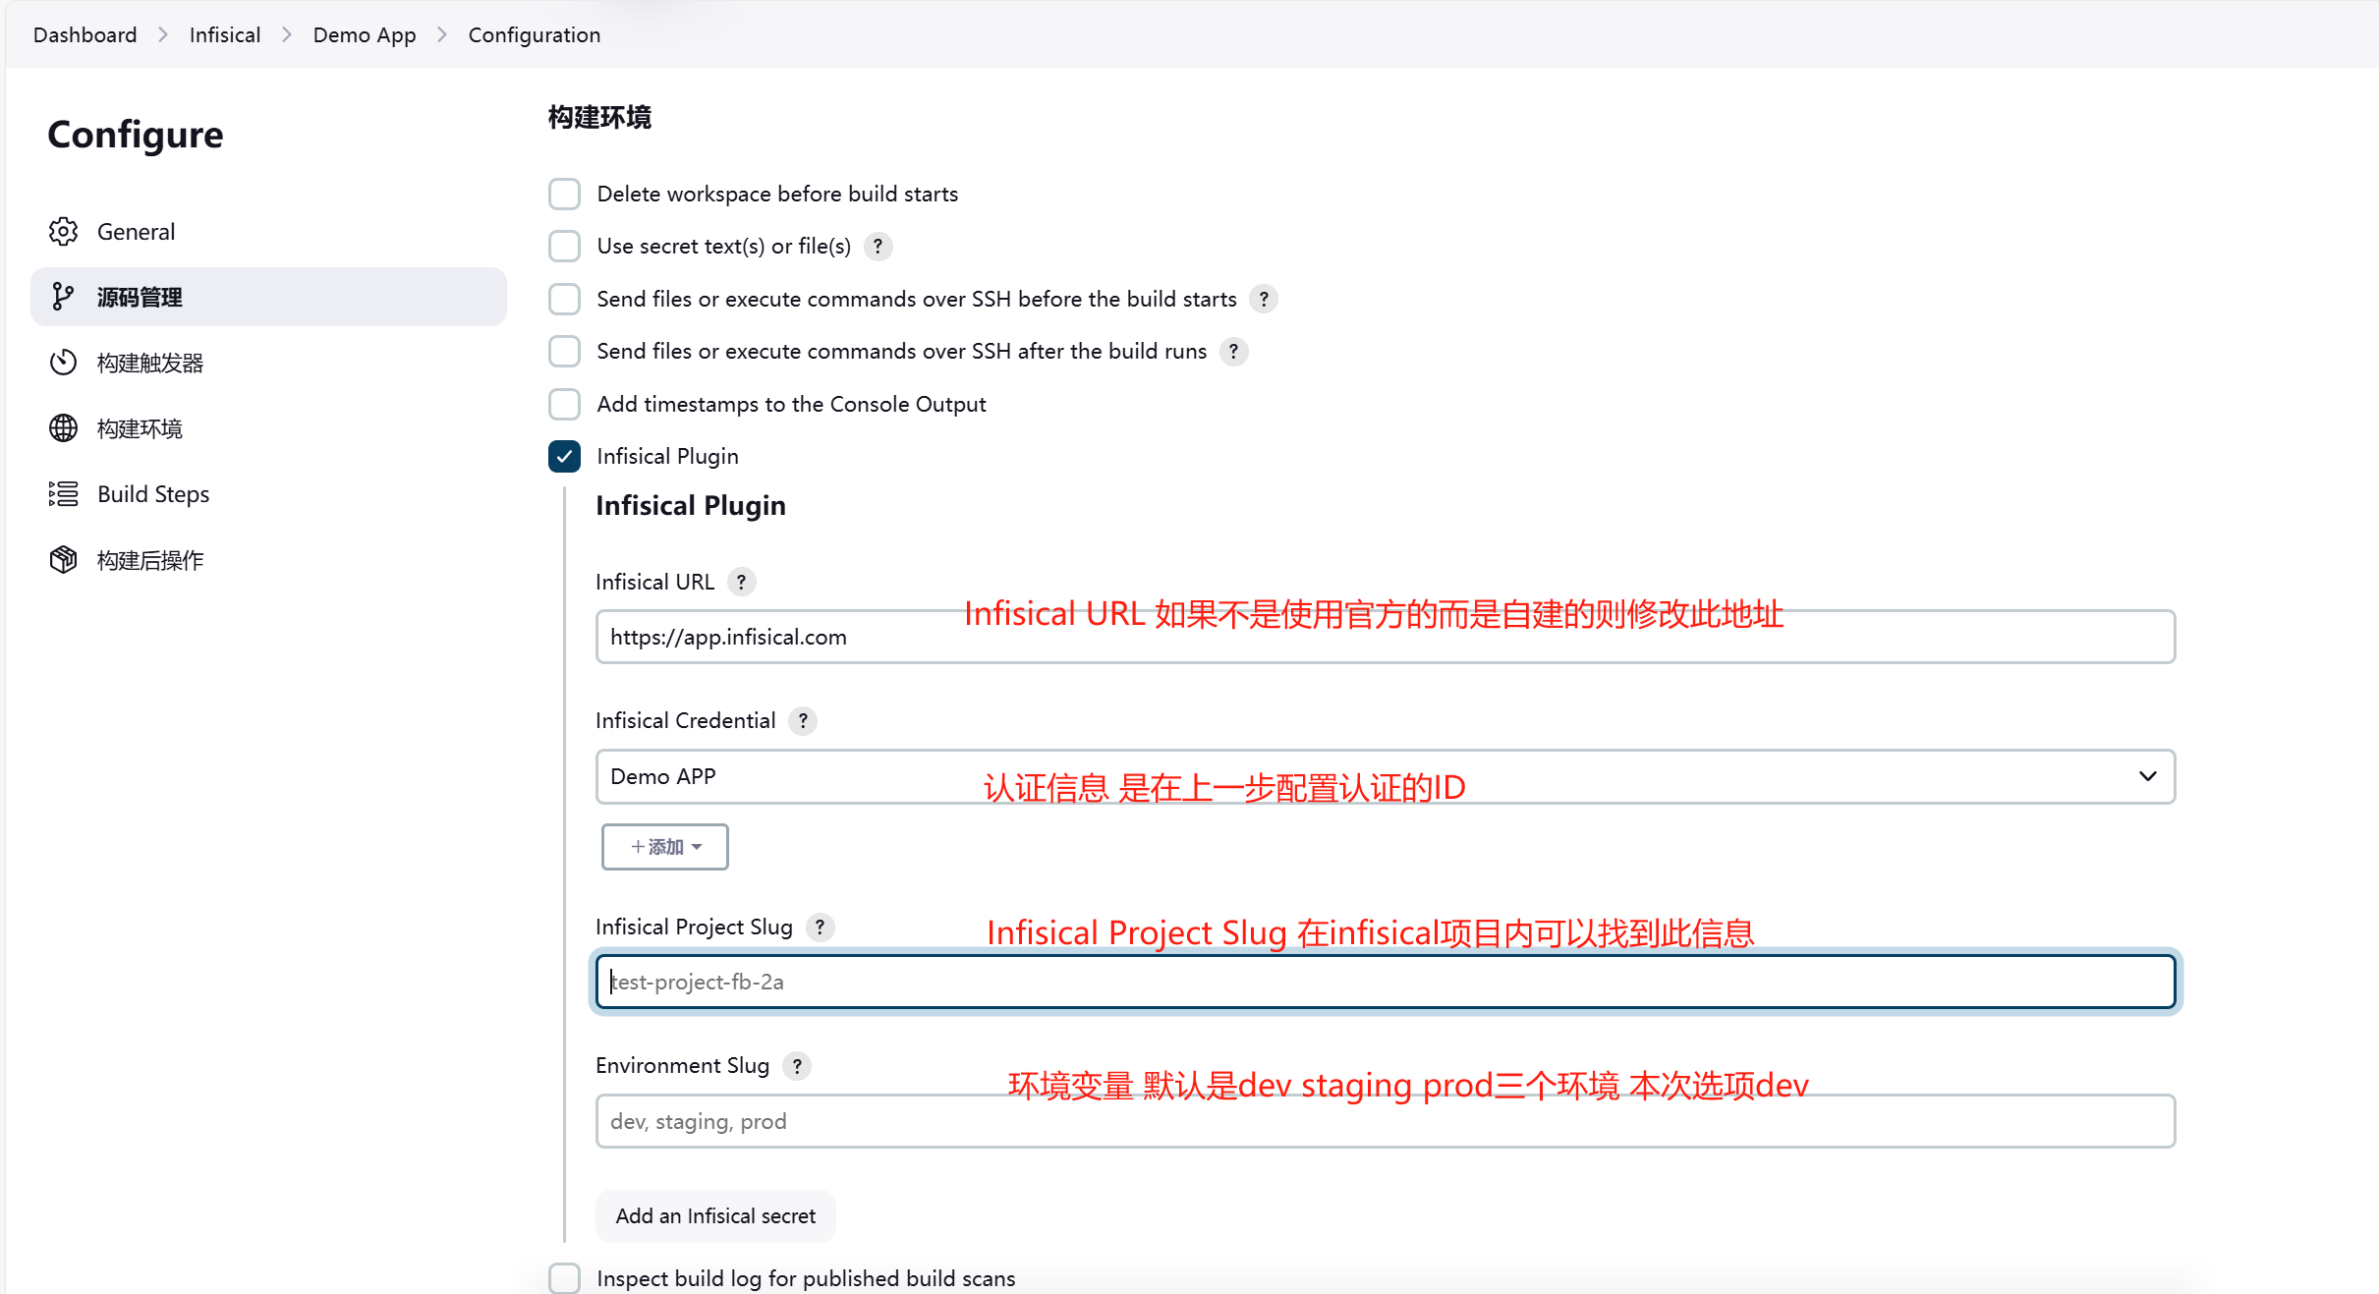This screenshot has height=1294, width=2379.
Task: Click breadcrumb chevron after Demo App
Action: tap(442, 35)
